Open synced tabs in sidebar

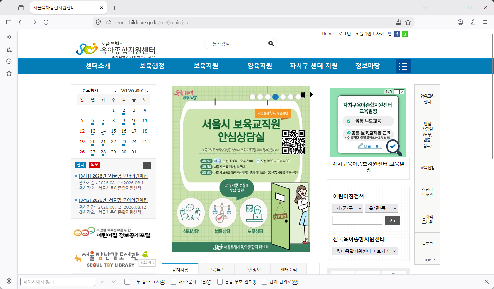[x=9, y=49]
